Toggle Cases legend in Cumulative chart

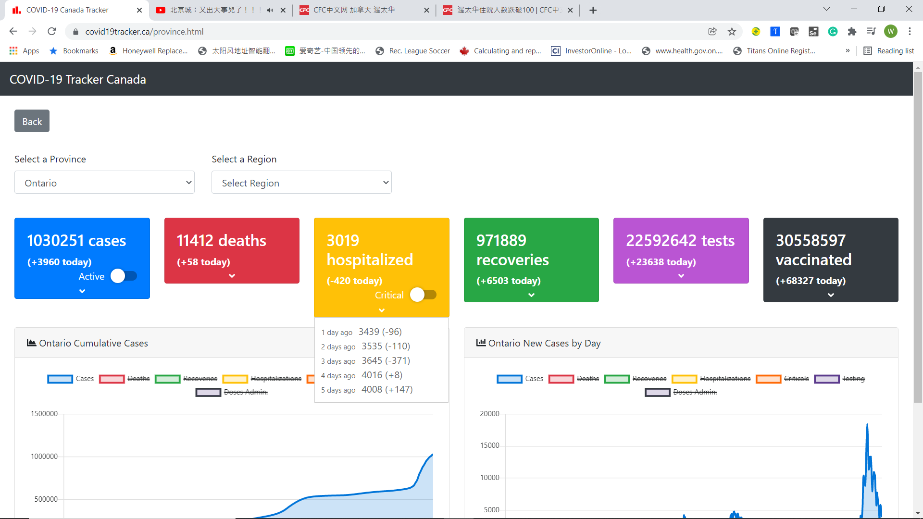tap(71, 379)
